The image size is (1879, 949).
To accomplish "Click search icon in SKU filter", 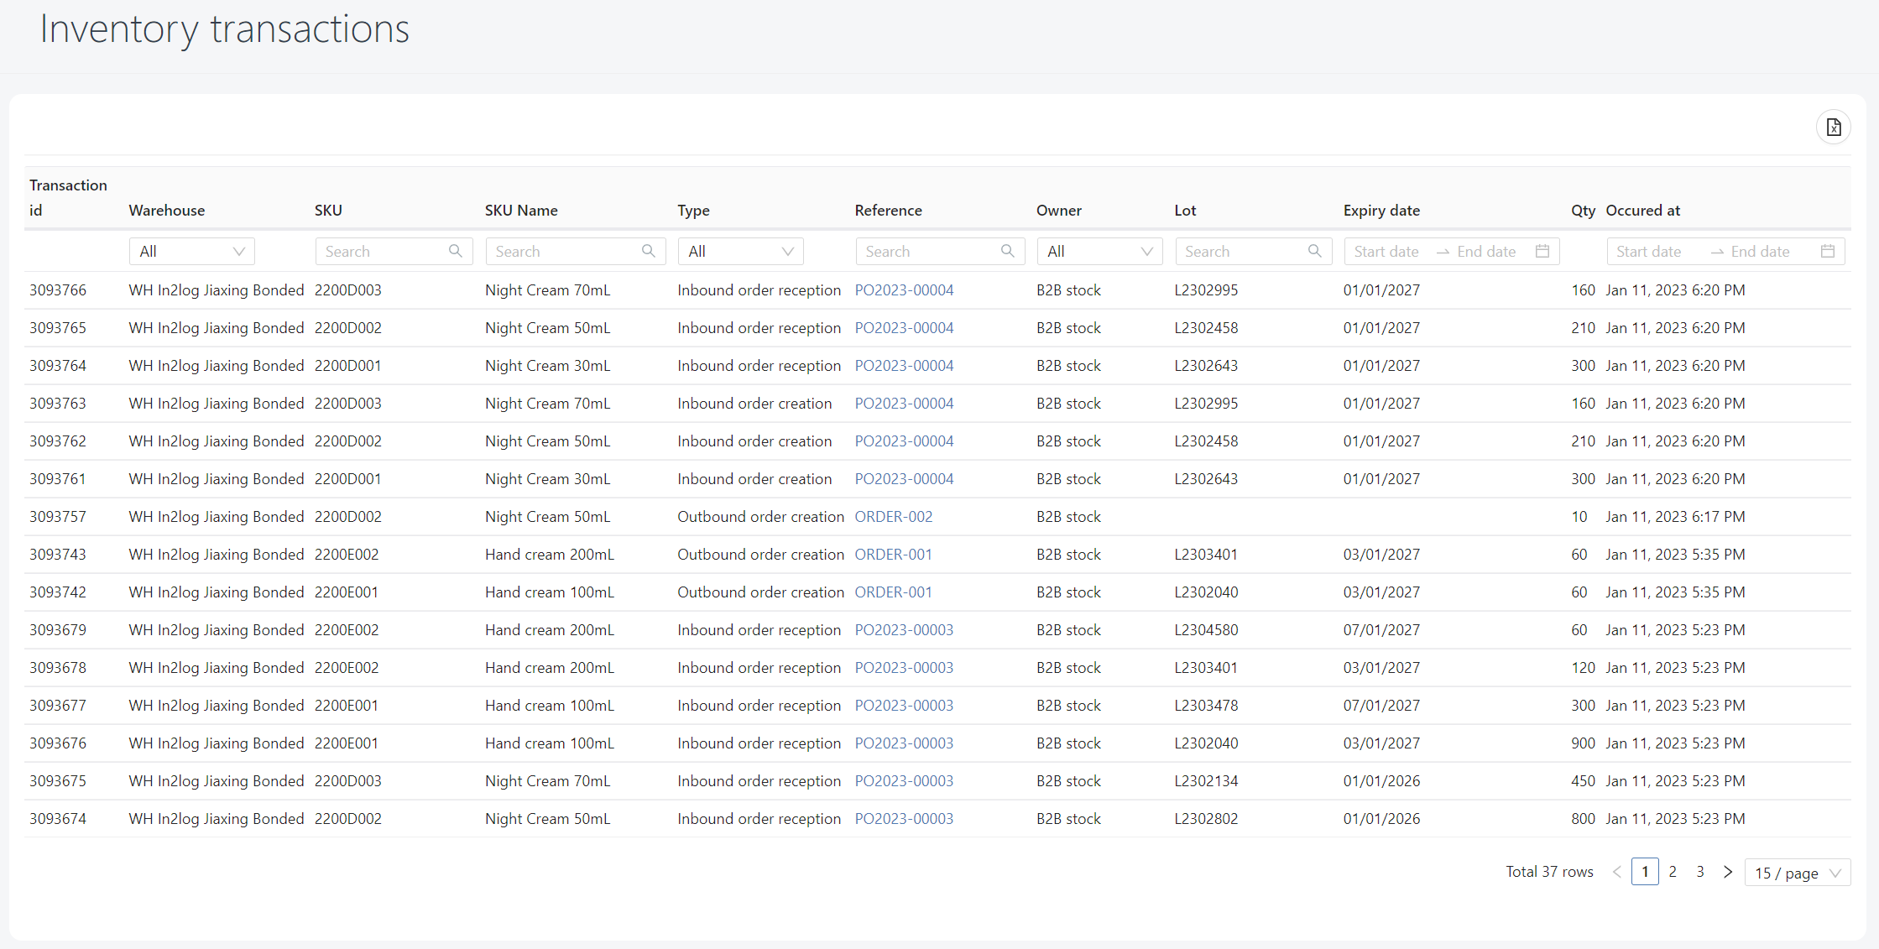I will [x=456, y=251].
